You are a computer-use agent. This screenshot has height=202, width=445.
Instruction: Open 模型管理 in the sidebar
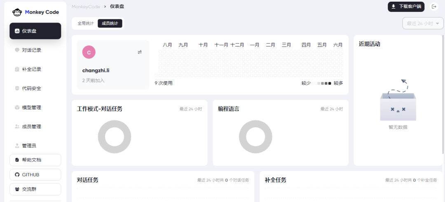point(35,107)
